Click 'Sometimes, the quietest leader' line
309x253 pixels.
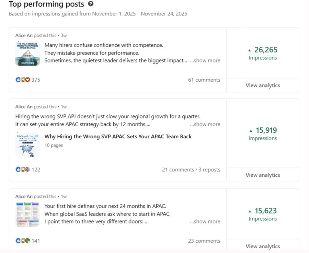click(x=116, y=60)
